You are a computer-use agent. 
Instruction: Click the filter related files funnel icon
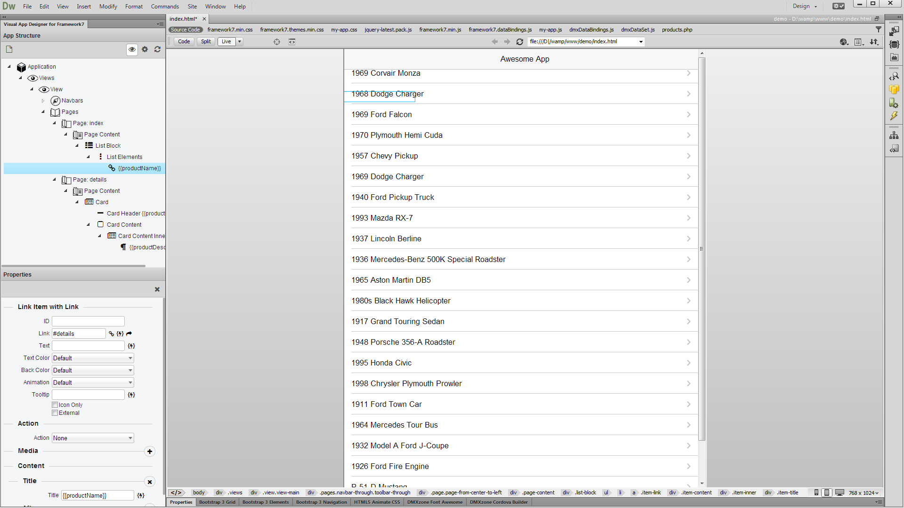878,30
